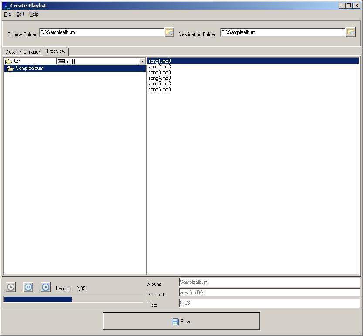Select the Samplealbum folder in tree
363x336 pixels.
pos(29,68)
